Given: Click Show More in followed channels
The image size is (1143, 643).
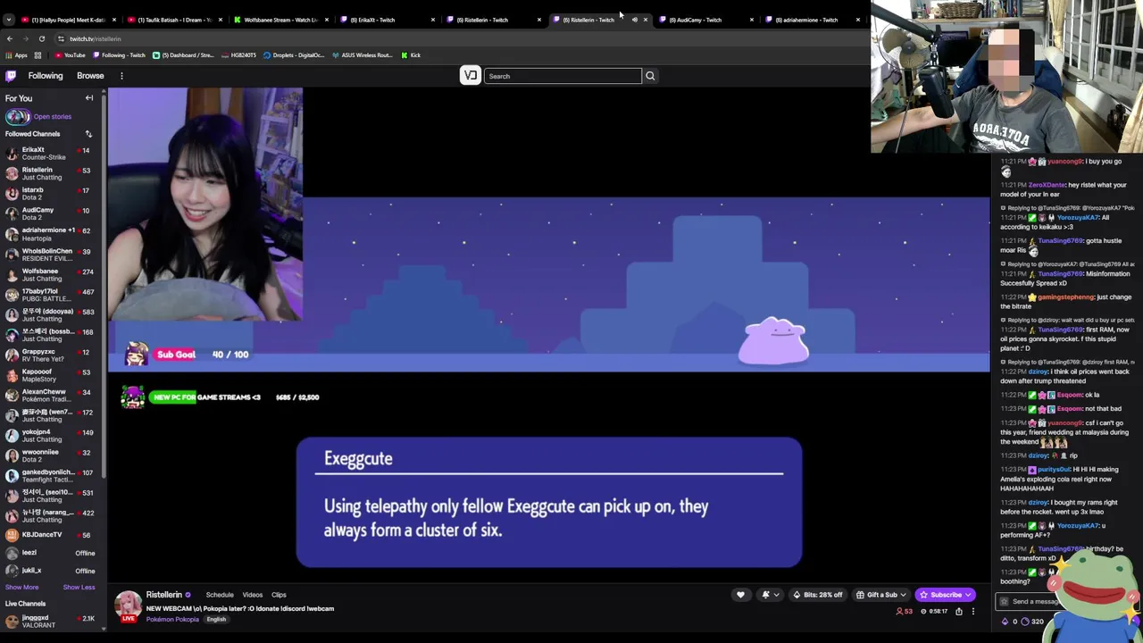Looking at the screenshot, I should click(21, 588).
